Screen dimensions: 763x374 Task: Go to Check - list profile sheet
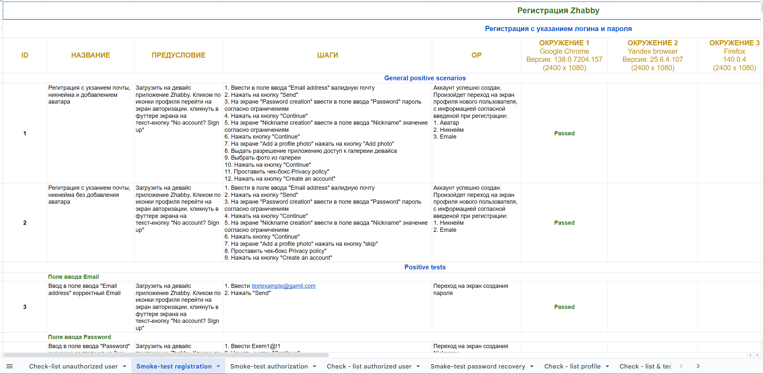point(572,366)
